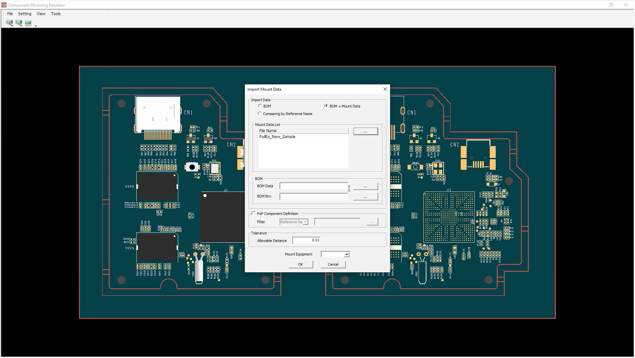Browse for a Mount Data List file
The height and width of the screenshot is (358, 635).
(x=365, y=132)
